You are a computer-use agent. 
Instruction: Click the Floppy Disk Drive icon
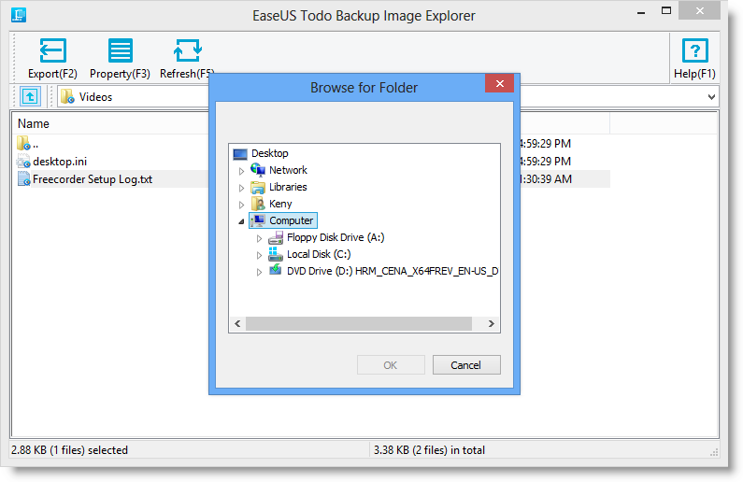[x=276, y=237]
